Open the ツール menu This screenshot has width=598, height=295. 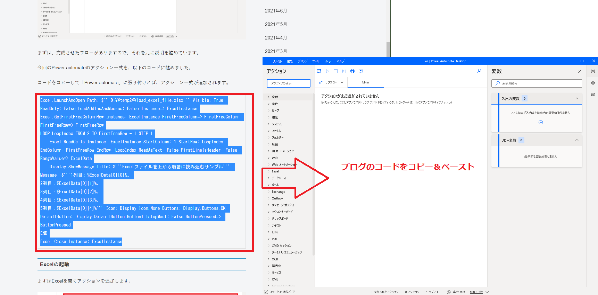[x=316, y=61]
